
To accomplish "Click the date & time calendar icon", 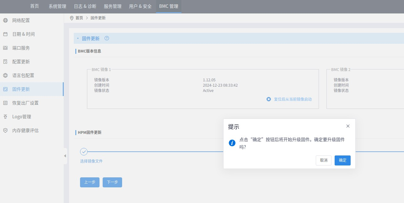I will point(5,34).
